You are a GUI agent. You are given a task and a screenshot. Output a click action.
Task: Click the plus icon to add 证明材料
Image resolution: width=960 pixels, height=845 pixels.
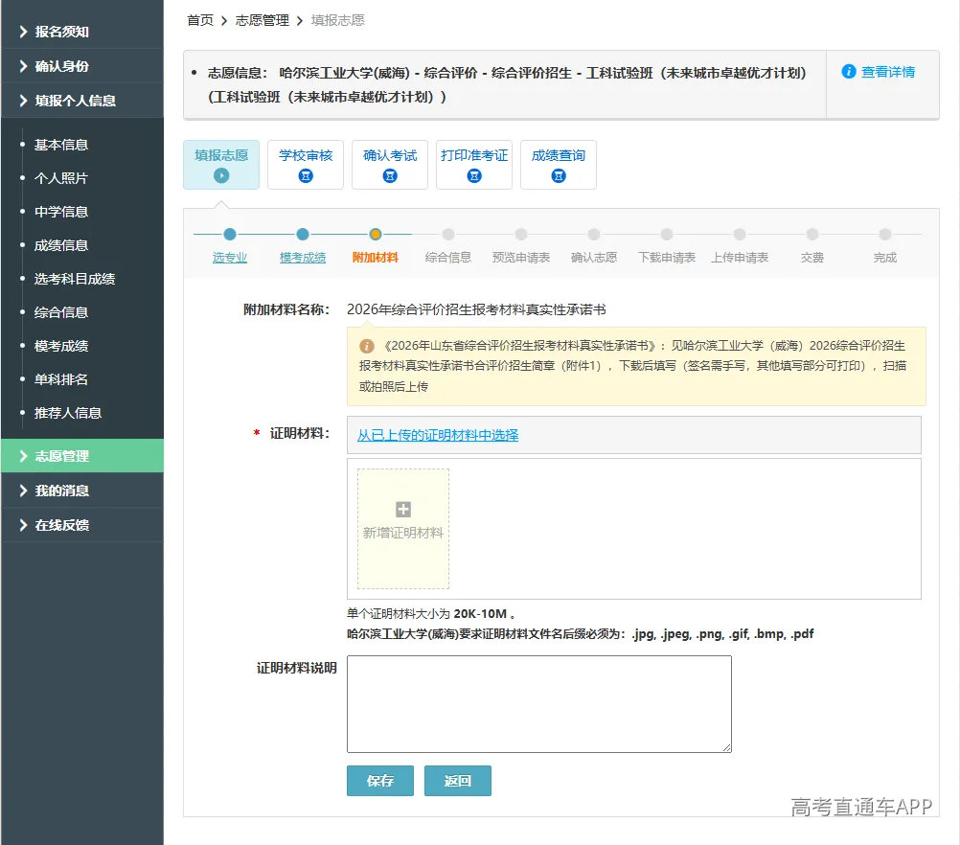point(402,509)
